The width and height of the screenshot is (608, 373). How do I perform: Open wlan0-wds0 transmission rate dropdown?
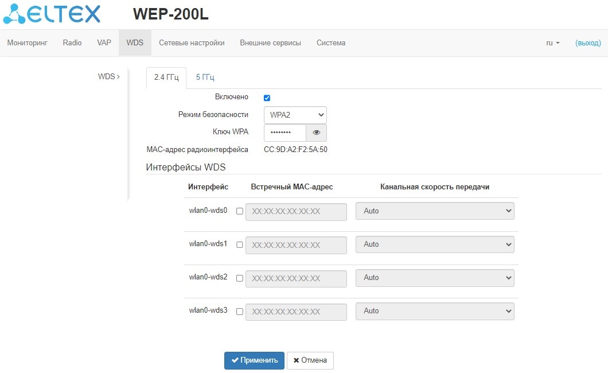tap(435, 211)
